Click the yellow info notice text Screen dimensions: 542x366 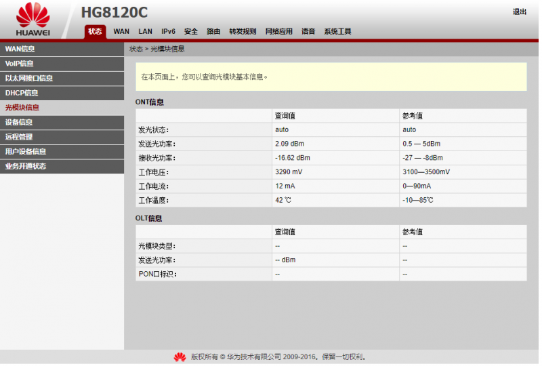point(205,77)
